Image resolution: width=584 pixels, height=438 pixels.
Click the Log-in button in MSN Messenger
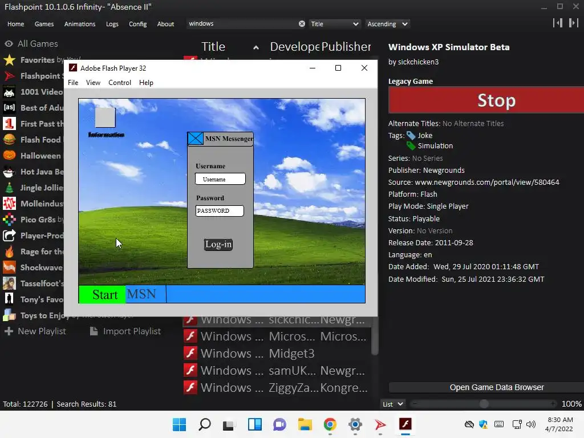click(218, 244)
